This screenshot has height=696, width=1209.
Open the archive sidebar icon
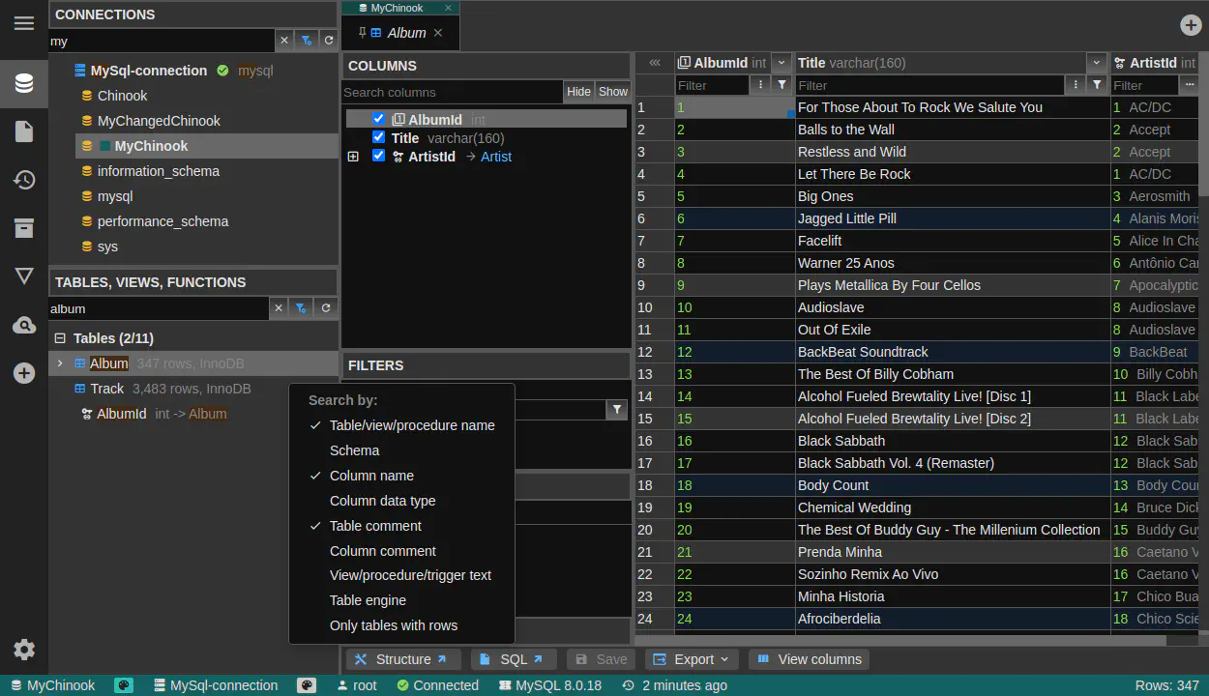click(x=24, y=228)
